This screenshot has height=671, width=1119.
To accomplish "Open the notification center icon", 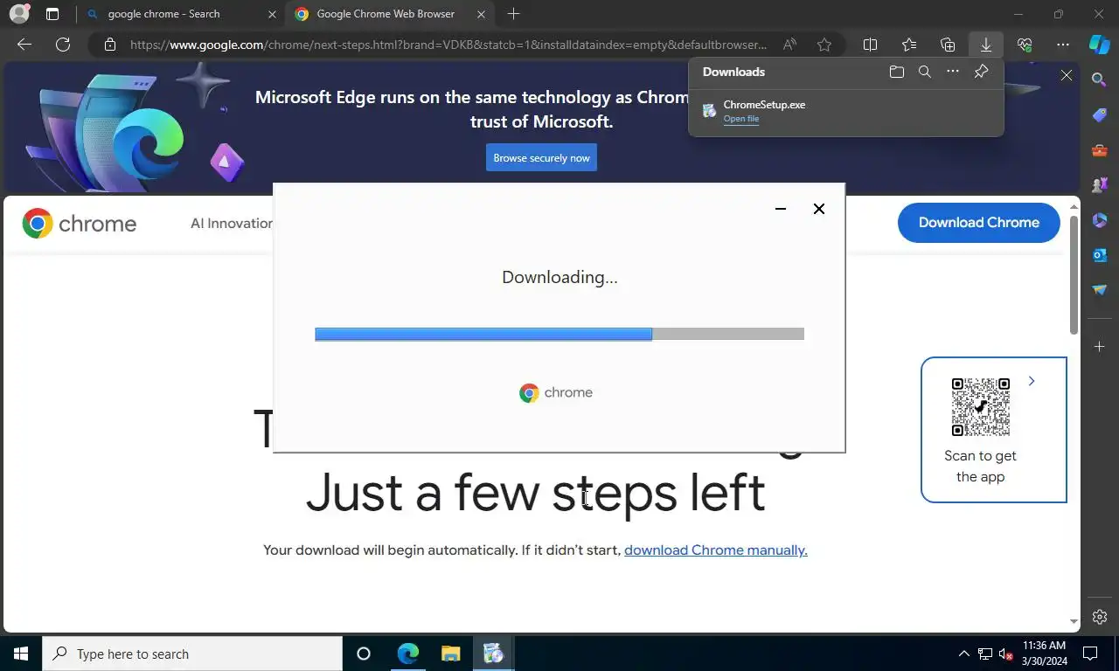I will point(1090,654).
